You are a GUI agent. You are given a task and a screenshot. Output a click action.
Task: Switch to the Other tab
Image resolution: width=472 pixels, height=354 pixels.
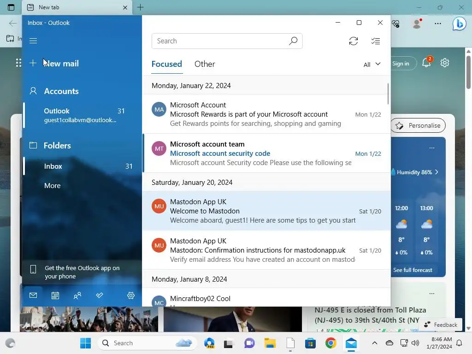pyautogui.click(x=205, y=64)
